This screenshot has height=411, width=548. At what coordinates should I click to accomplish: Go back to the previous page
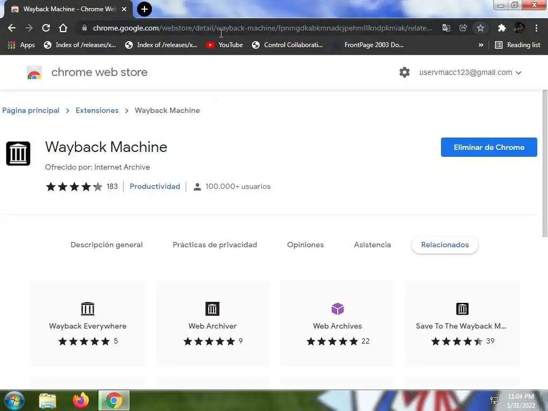pos(12,28)
